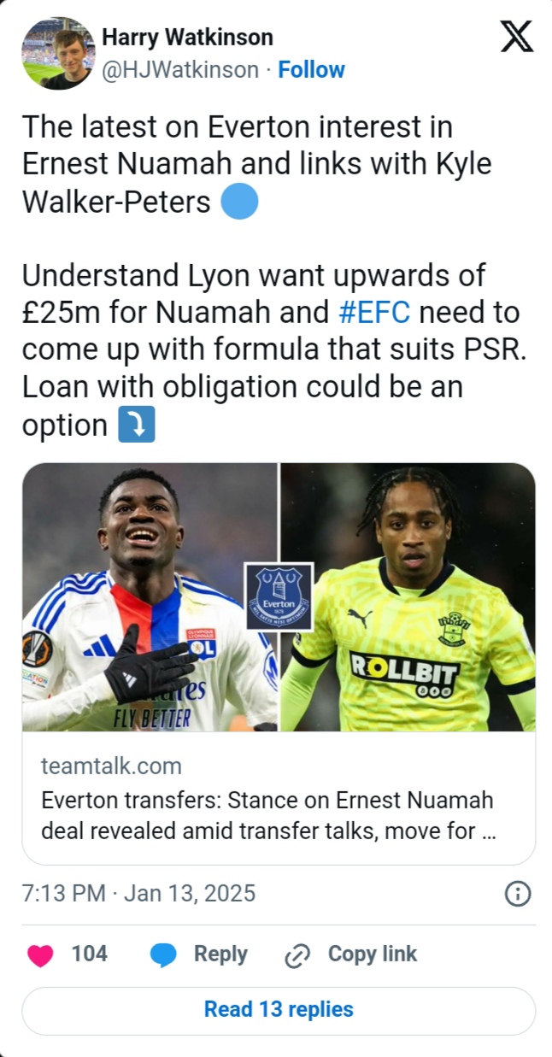Viewport: 552px width, 1057px height.
Task: Click the pink heart like icon
Action: pos(40,954)
